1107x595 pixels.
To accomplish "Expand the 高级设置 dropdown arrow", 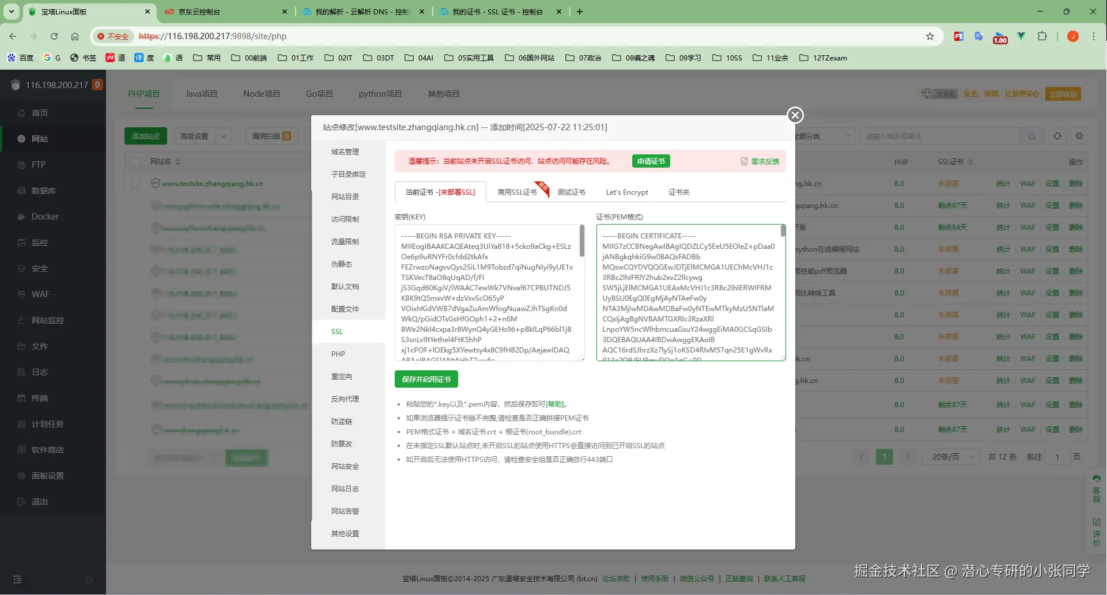I will 224,136.
